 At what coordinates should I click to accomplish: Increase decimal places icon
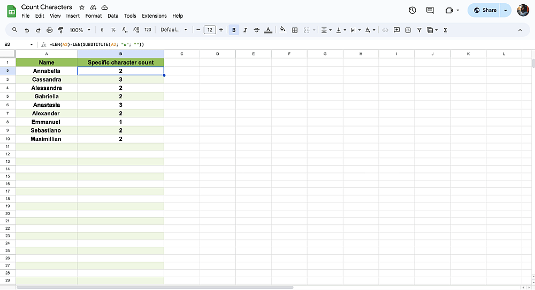coord(136,30)
